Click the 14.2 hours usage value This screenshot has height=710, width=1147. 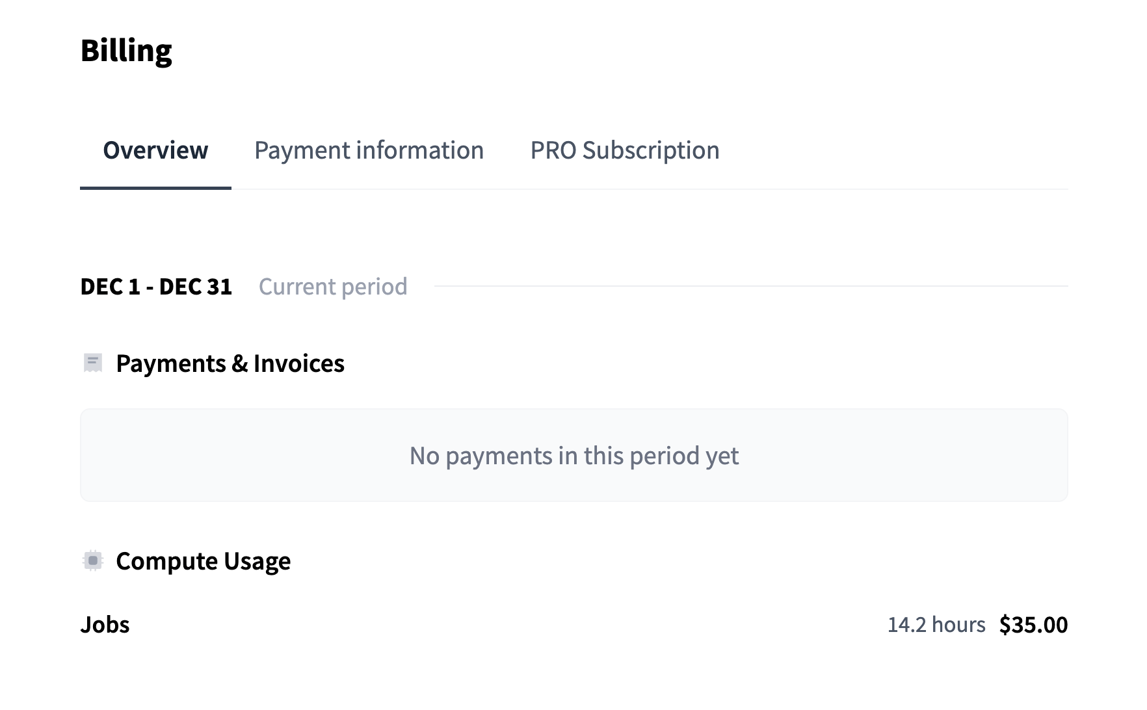pyautogui.click(x=936, y=625)
